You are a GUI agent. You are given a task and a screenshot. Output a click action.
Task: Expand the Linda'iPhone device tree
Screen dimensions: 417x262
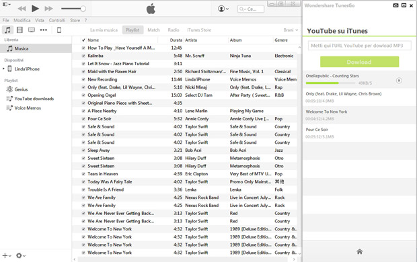[3, 69]
